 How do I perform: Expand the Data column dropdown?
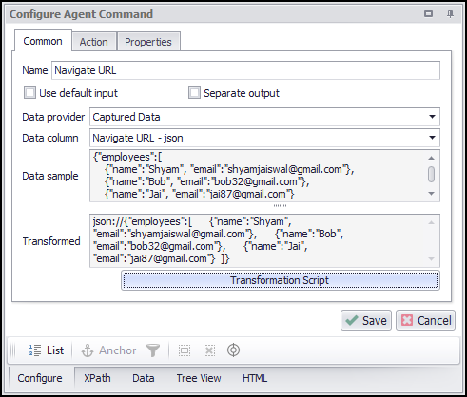[x=432, y=138]
